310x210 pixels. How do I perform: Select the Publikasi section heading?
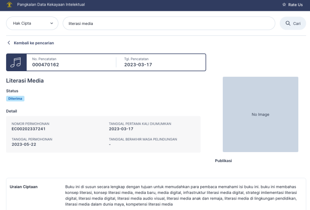click(x=223, y=161)
